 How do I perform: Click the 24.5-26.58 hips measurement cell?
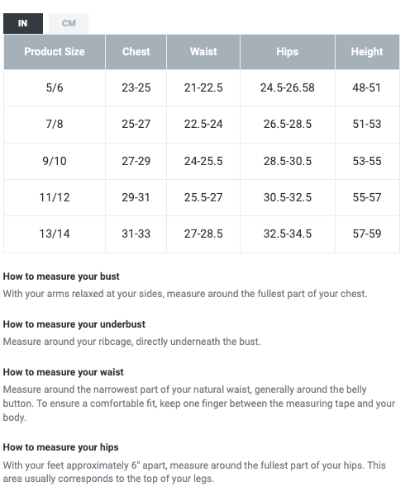(x=288, y=87)
